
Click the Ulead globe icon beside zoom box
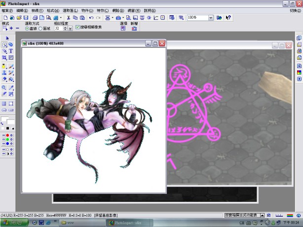[x=219, y=18]
